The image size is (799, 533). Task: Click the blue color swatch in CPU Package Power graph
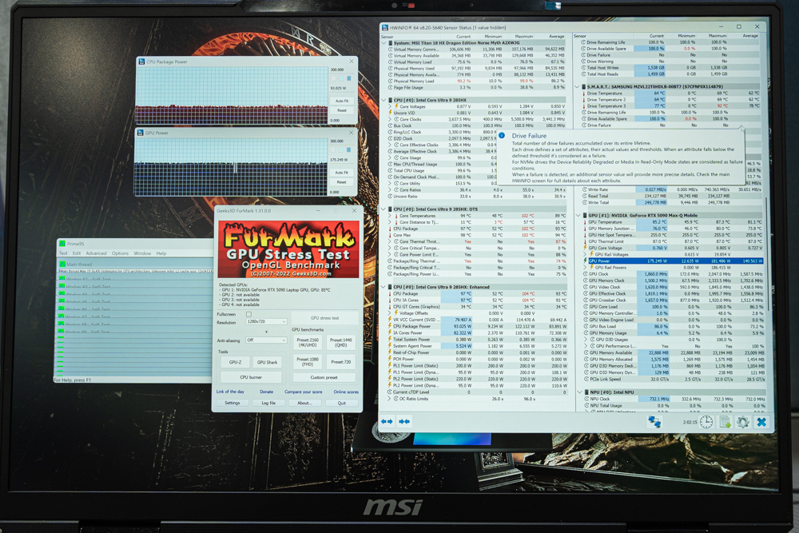click(x=349, y=78)
